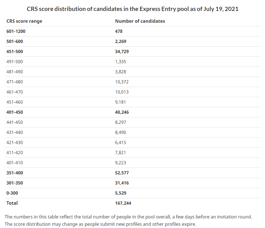Click the 2,269 candidates value

[x=121, y=41]
